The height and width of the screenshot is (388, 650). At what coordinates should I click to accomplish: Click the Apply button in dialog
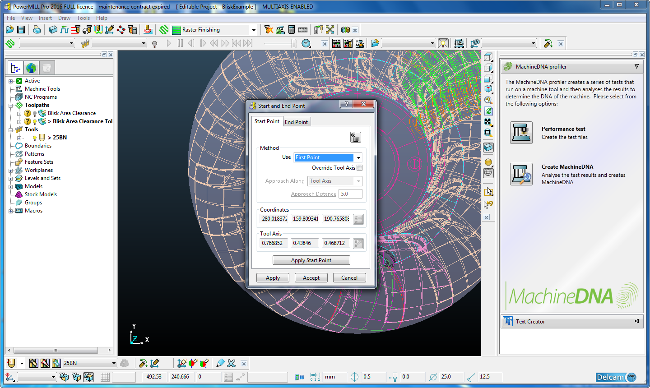(273, 278)
